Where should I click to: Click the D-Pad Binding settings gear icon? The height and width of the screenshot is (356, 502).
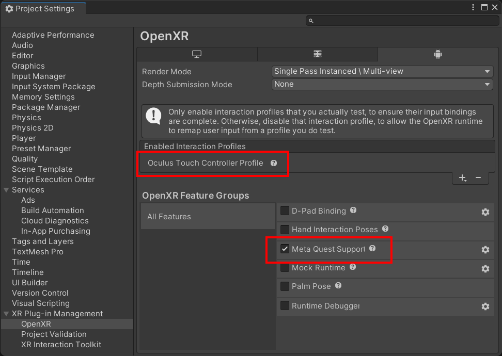[485, 212]
